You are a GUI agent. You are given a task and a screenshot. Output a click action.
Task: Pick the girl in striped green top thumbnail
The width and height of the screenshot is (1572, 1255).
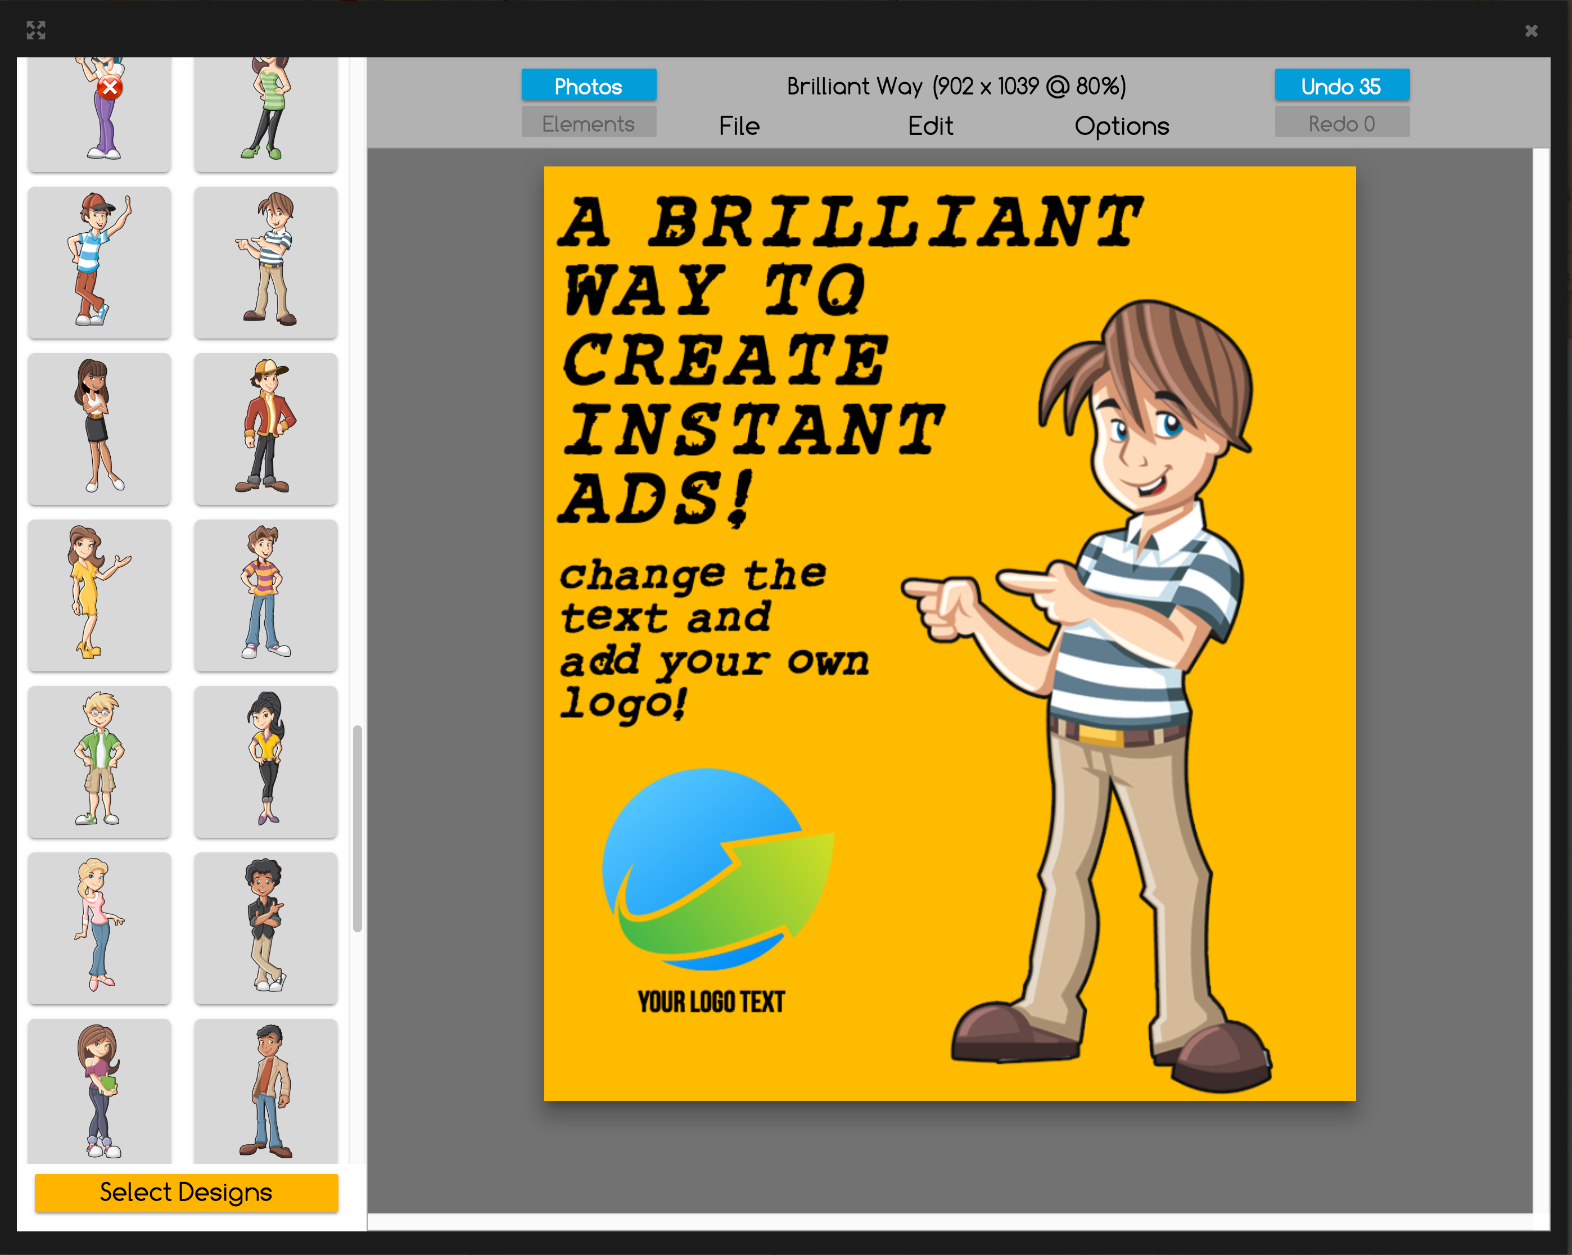coord(265,110)
